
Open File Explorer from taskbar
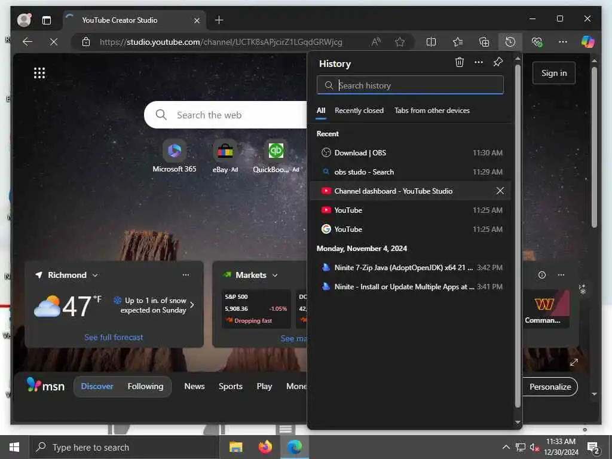click(x=235, y=447)
